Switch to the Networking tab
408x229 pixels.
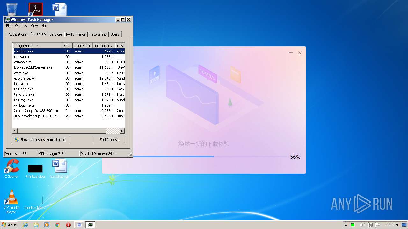coord(98,34)
